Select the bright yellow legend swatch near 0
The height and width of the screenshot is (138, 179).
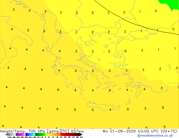pyautogui.click(x=46, y=135)
